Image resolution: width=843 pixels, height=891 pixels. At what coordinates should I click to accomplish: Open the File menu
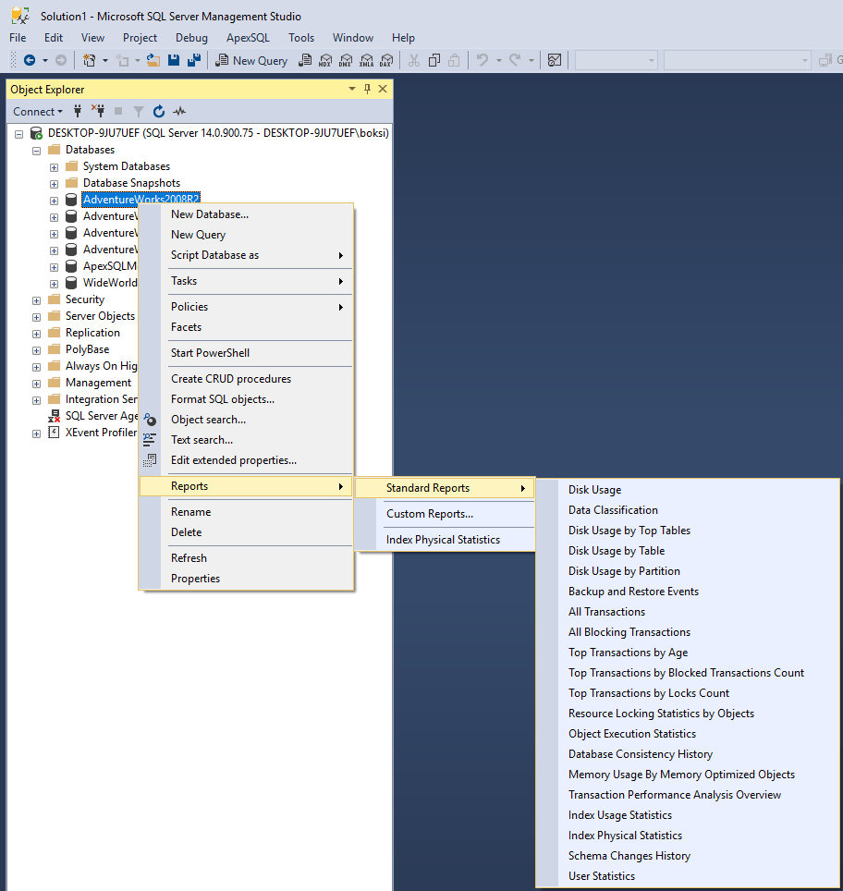[x=18, y=38]
